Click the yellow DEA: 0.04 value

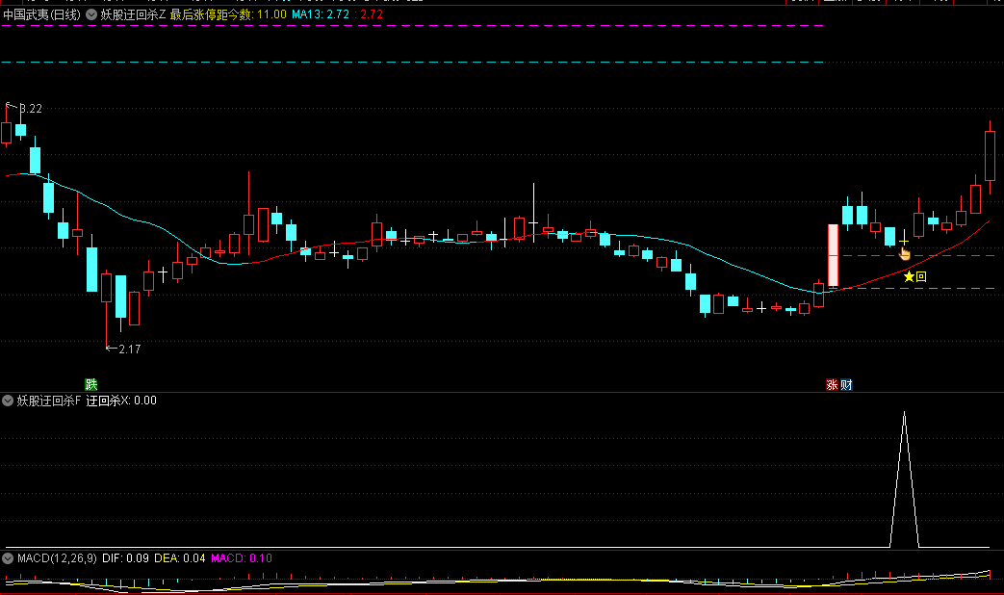click(x=180, y=558)
